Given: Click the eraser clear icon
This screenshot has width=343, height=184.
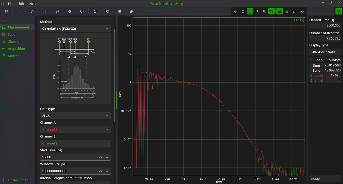Looking at the screenshot, I should click(x=70, y=11).
